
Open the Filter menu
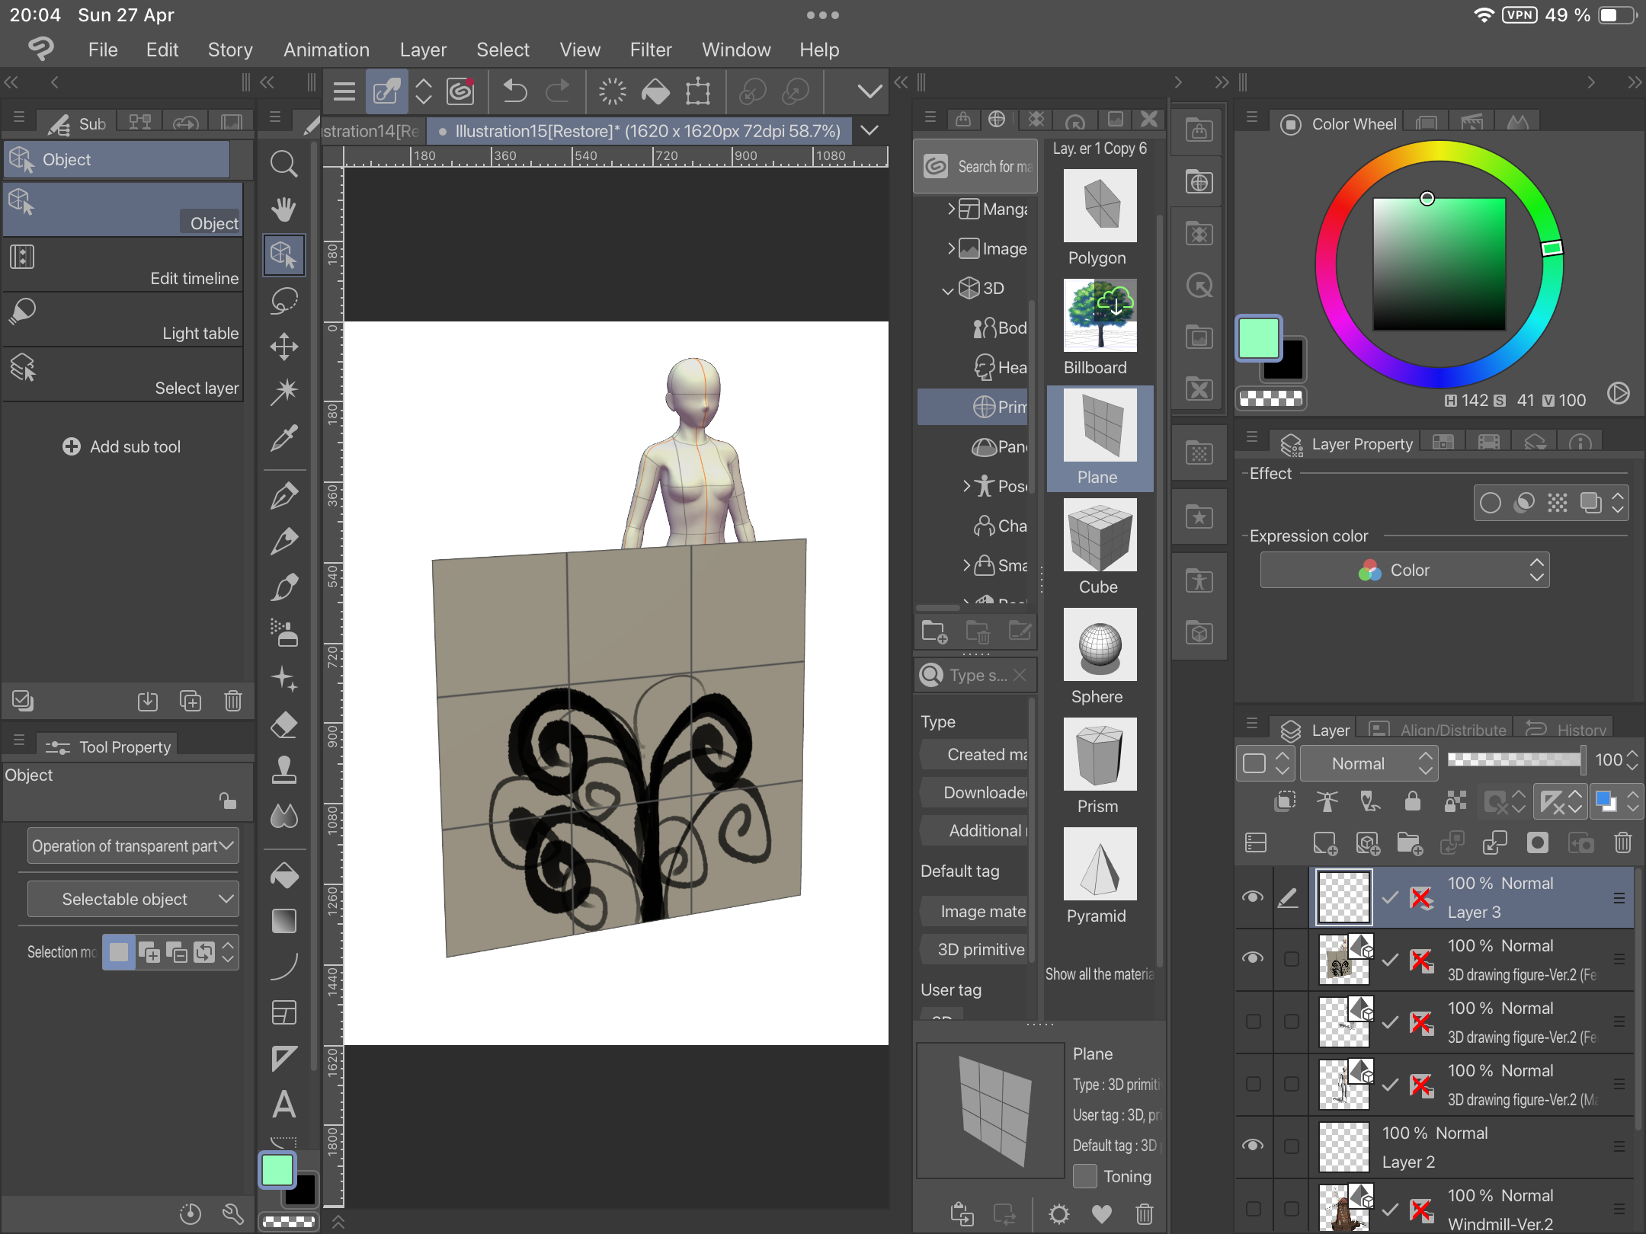[x=650, y=50]
